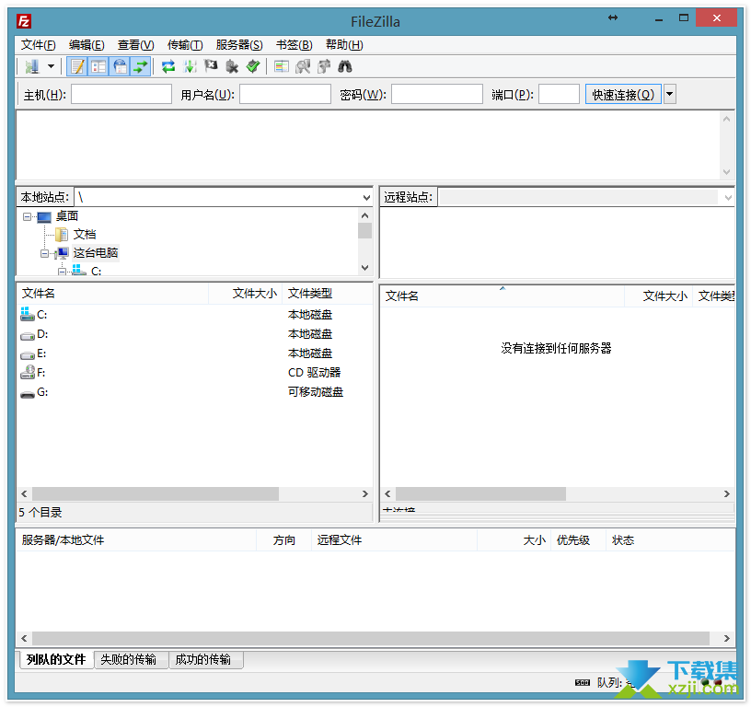Viewport: 751px width, 707px height.
Task: Reconnect to the last server
Action: point(253,66)
